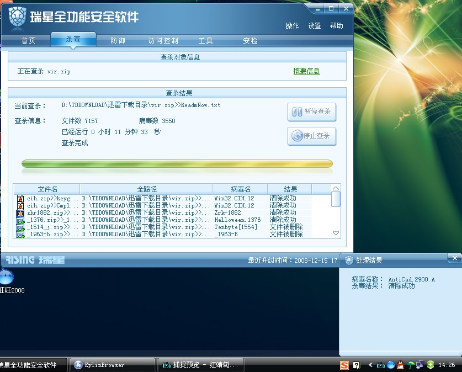Click the blue Wangwang tray icon
The height and width of the screenshot is (372, 462).
[x=390, y=365]
